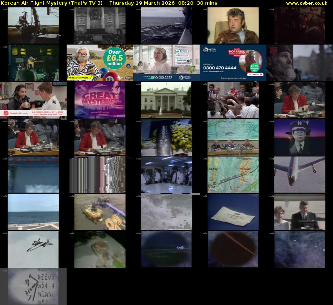
Task: Click the British Seniors 0800 470 4444 ad
Action: coord(233,63)
